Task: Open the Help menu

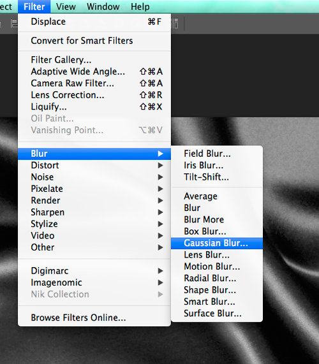Action: [140, 6]
